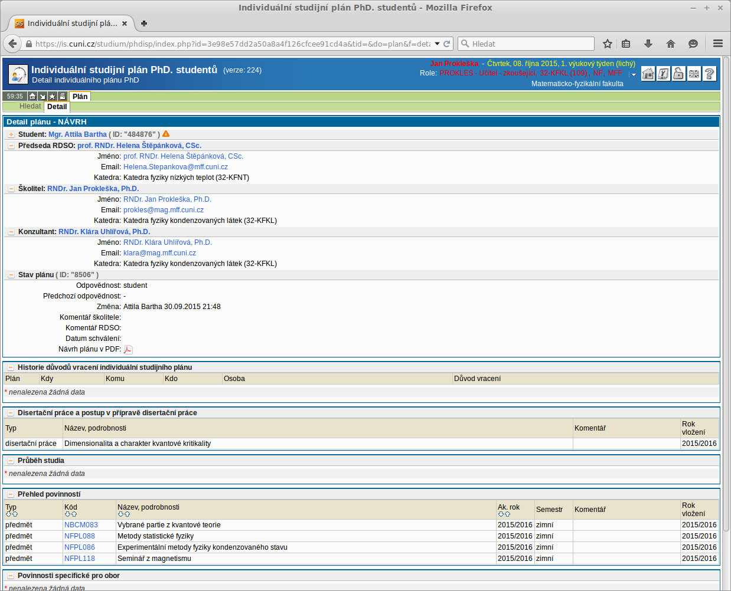Collapse the Školitel section
731x591 pixels.
click(11, 189)
